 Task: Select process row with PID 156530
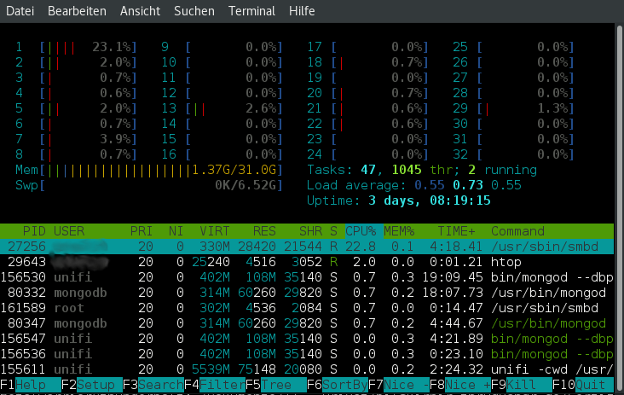pos(307,277)
